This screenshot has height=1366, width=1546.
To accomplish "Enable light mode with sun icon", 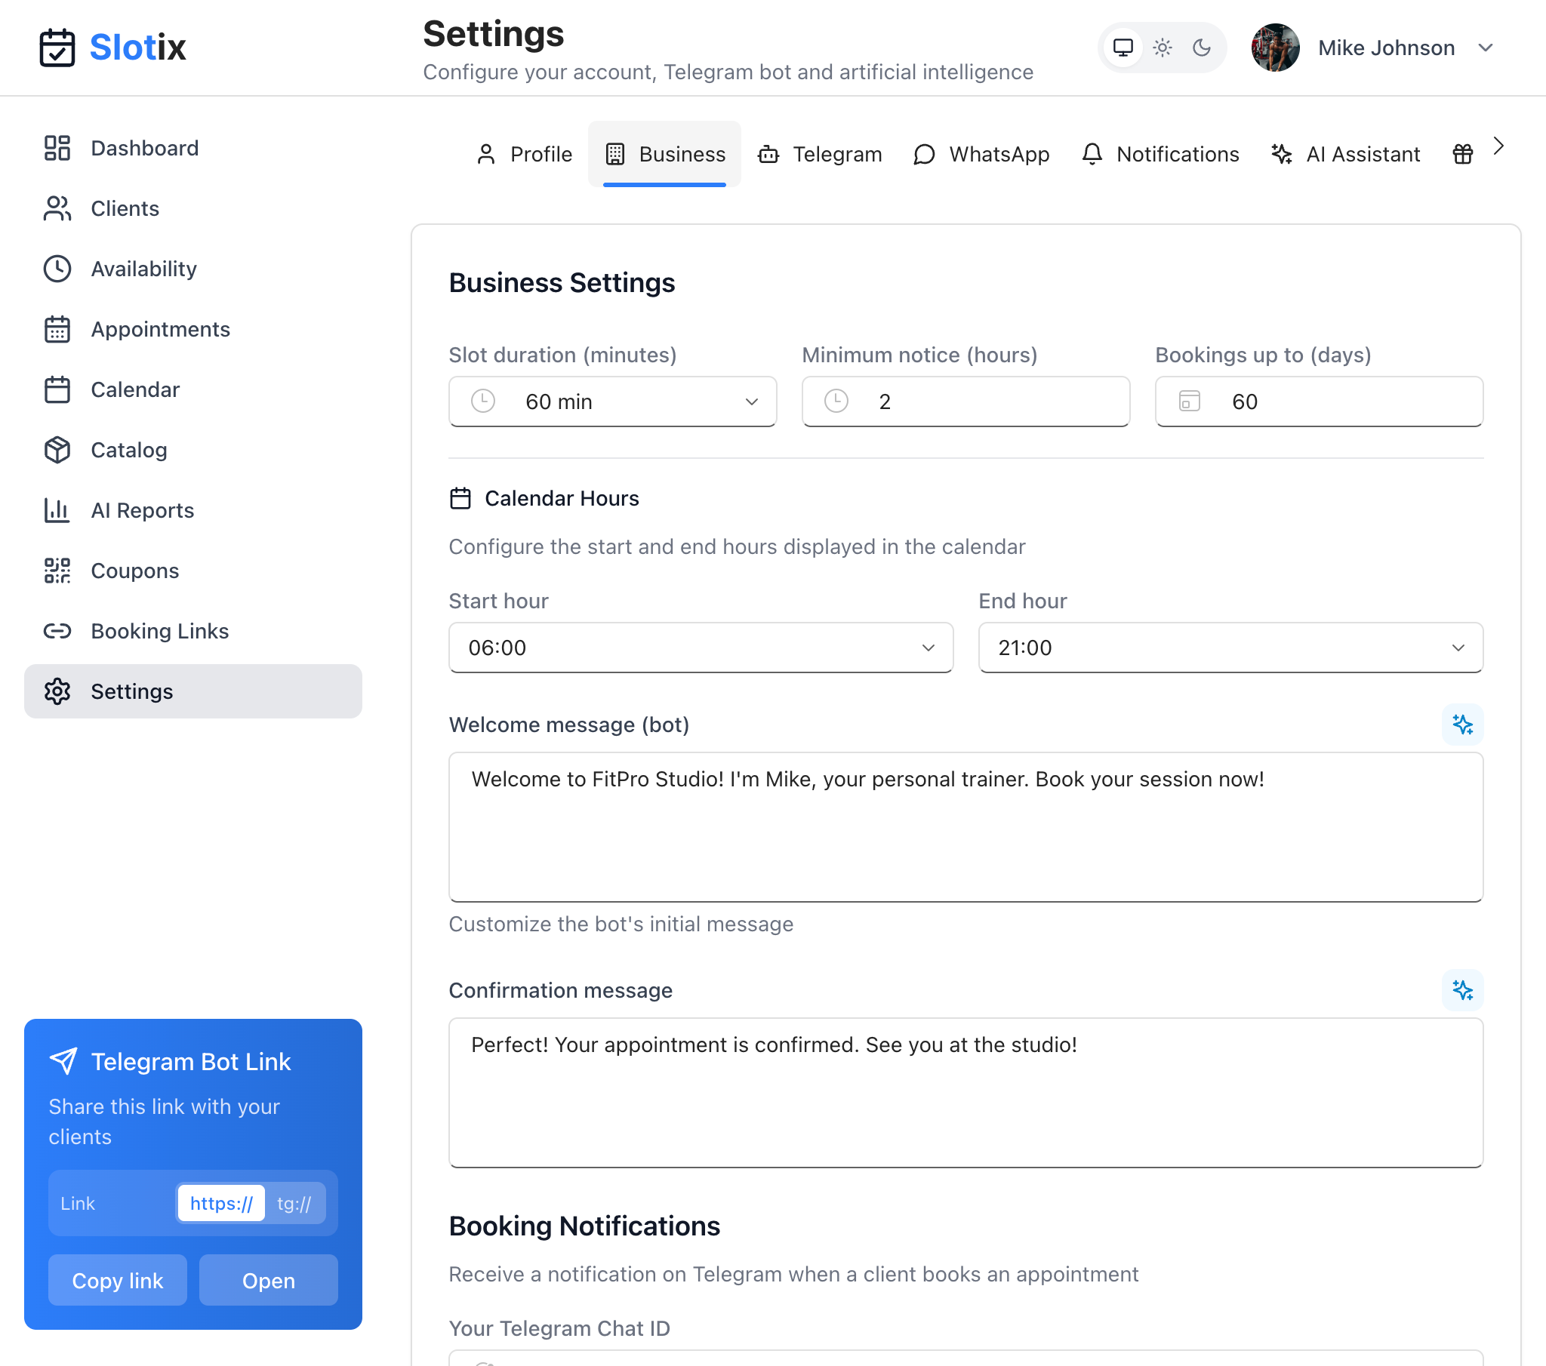I will [x=1162, y=48].
